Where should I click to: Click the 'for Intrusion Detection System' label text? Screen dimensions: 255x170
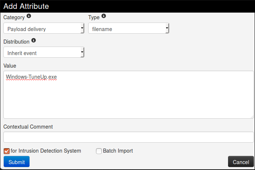tap(46, 151)
